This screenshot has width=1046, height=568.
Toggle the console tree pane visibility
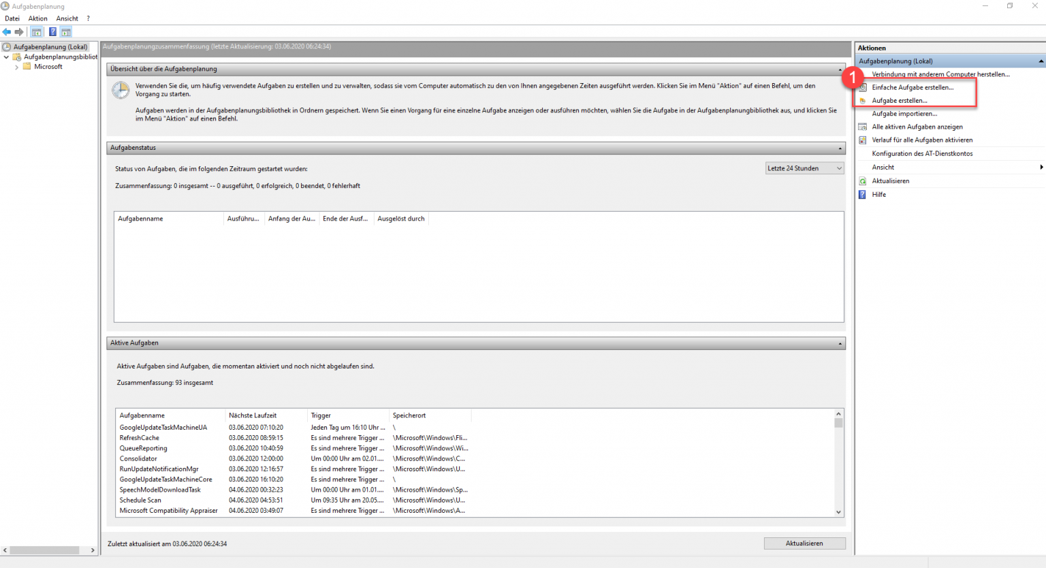coord(36,31)
